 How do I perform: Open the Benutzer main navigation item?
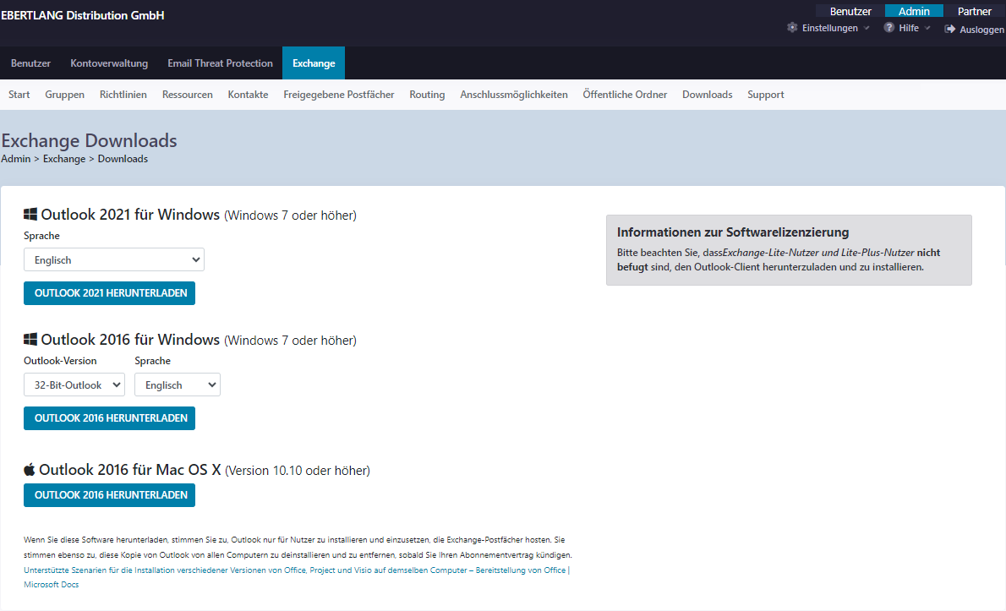30,63
